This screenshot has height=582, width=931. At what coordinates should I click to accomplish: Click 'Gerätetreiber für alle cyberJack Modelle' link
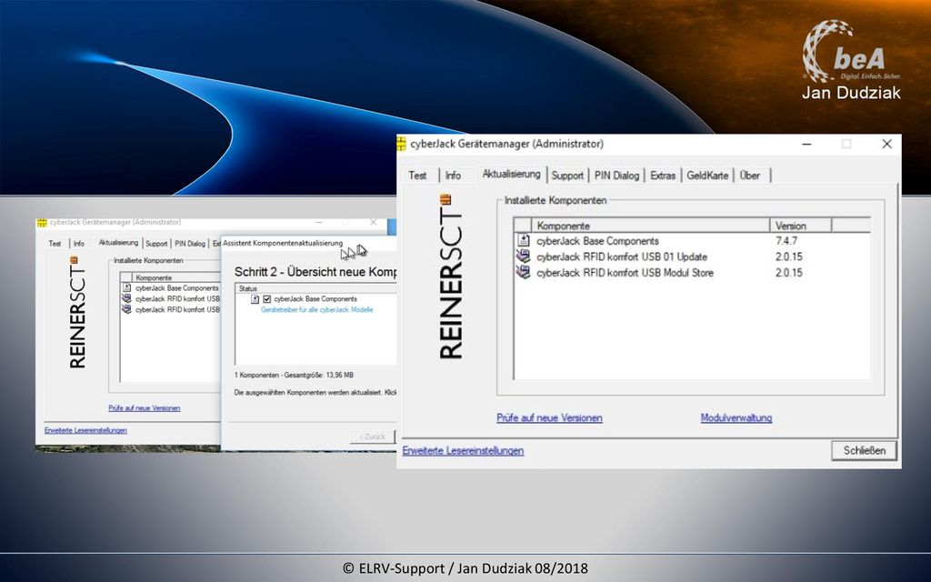(x=317, y=309)
